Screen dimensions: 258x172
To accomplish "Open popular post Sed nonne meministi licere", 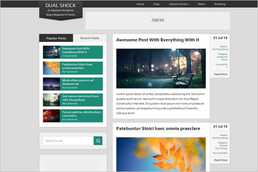I will pos(80,98).
